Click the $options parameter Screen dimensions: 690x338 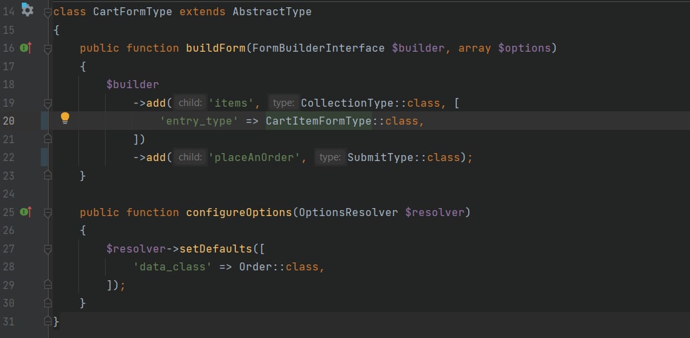tap(525, 48)
